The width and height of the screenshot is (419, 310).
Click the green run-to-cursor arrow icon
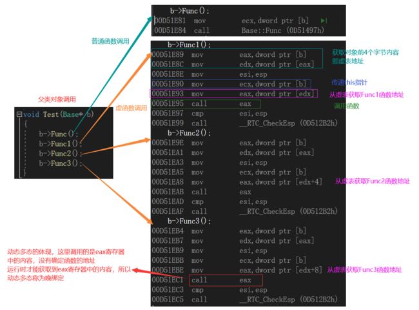click(x=324, y=21)
